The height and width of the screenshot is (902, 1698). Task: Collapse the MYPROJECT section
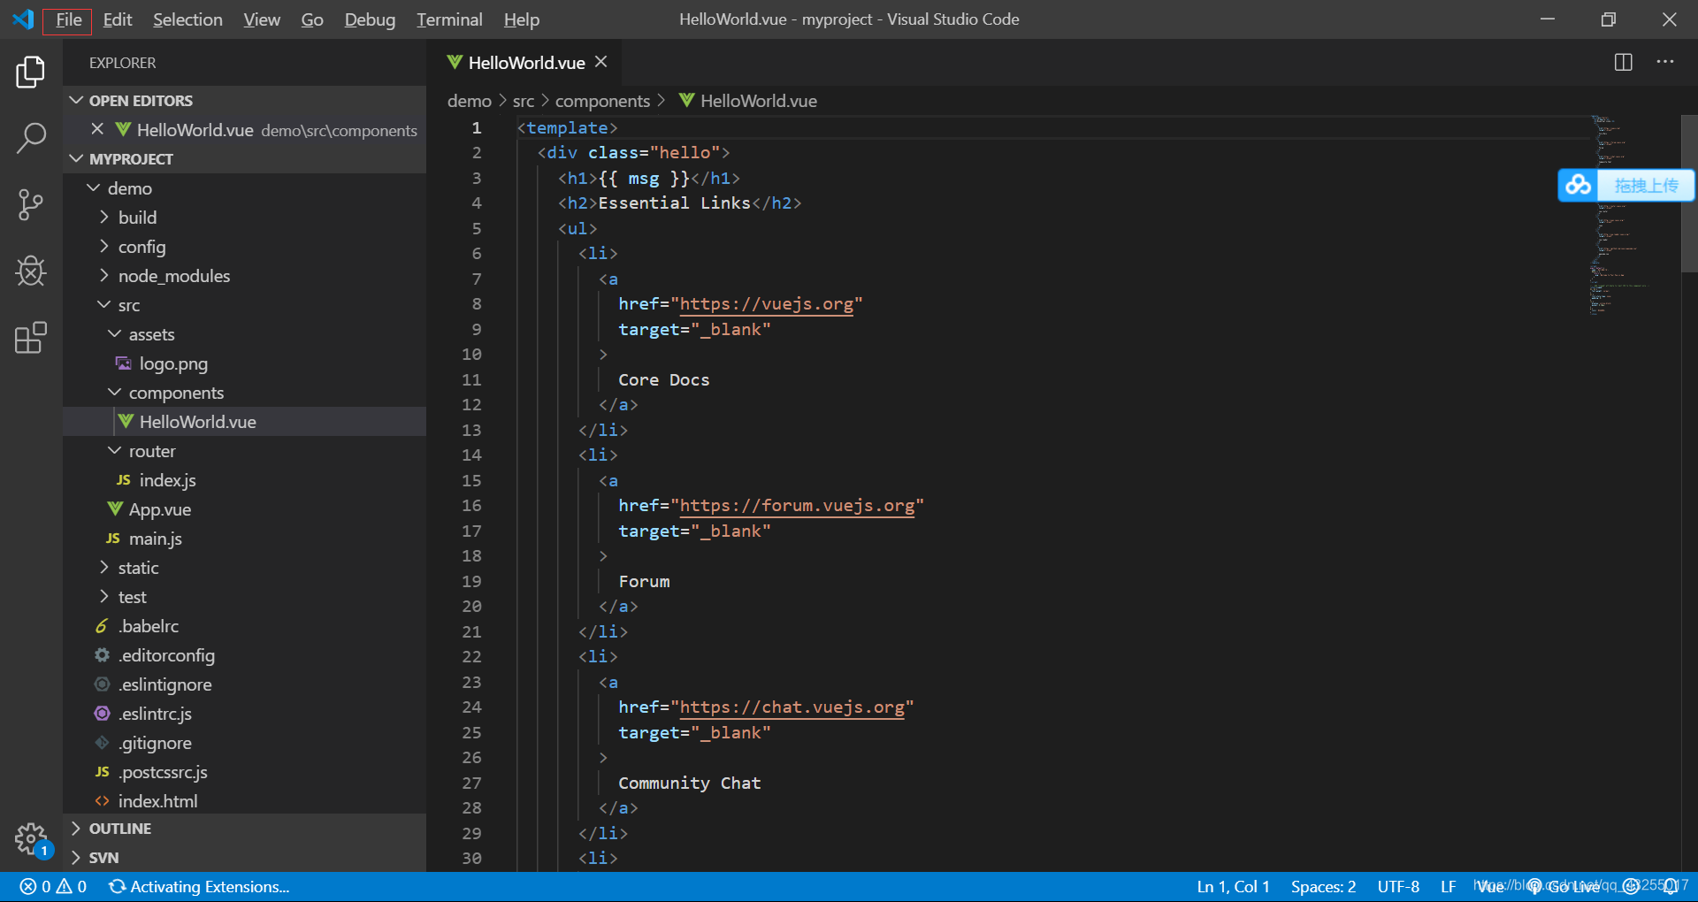(244, 158)
